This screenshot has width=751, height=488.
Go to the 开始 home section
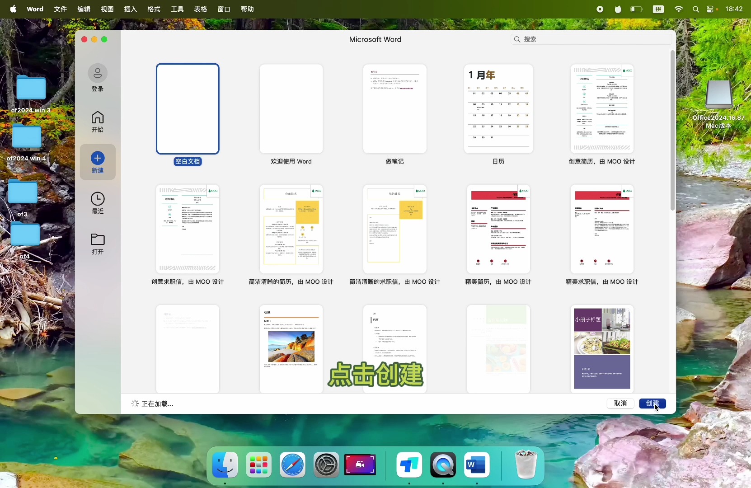coord(98,122)
